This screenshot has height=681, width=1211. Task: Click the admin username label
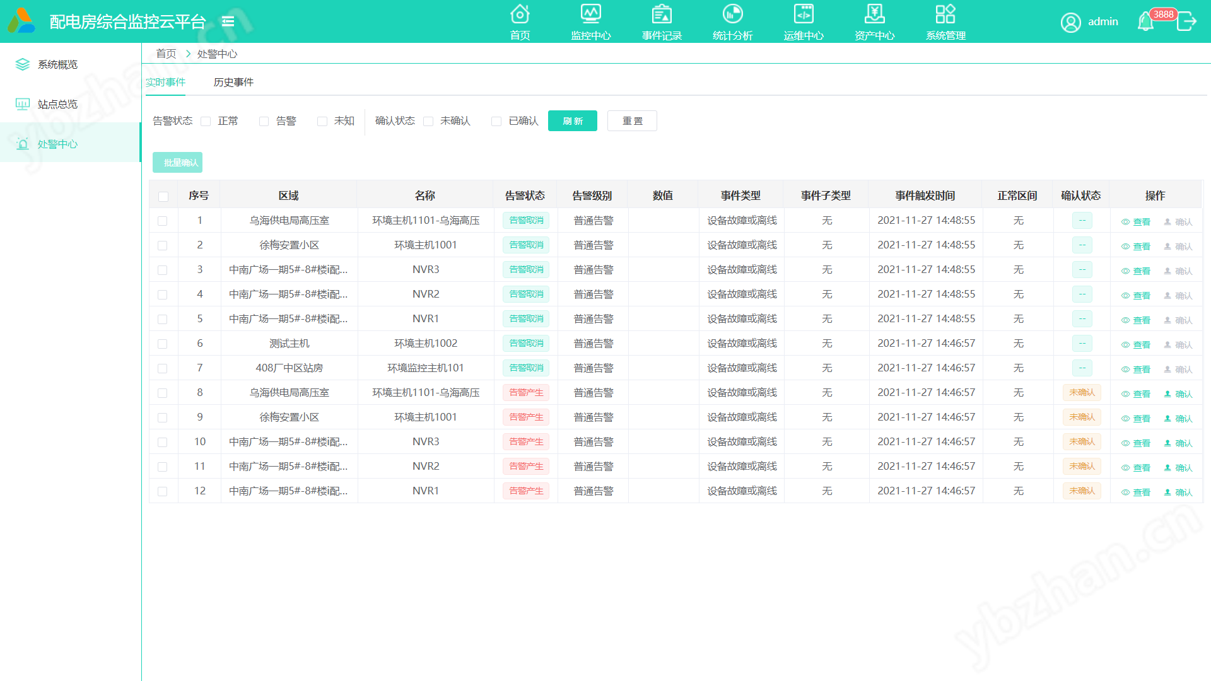point(1103,21)
